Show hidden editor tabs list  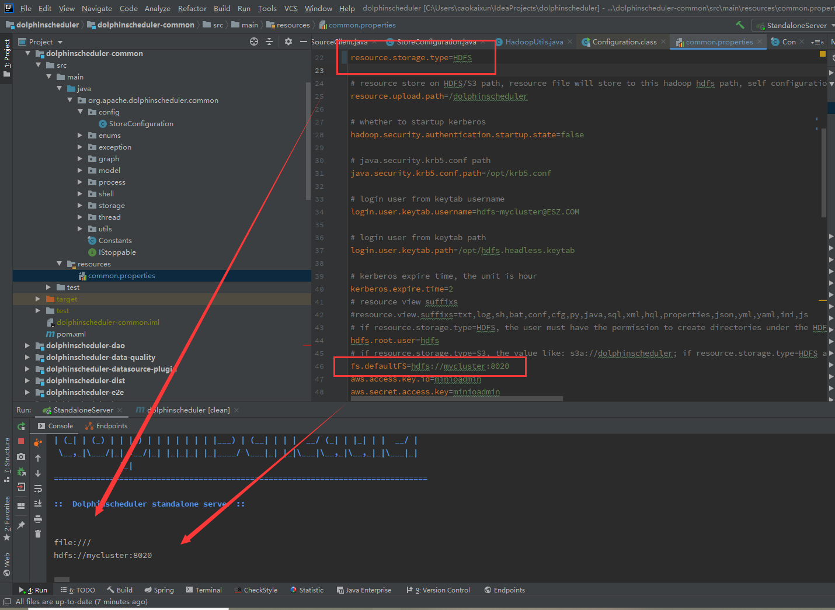(817, 42)
